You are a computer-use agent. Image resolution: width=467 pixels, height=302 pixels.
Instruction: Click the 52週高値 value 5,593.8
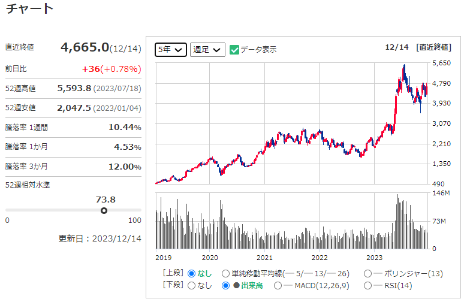coord(74,88)
